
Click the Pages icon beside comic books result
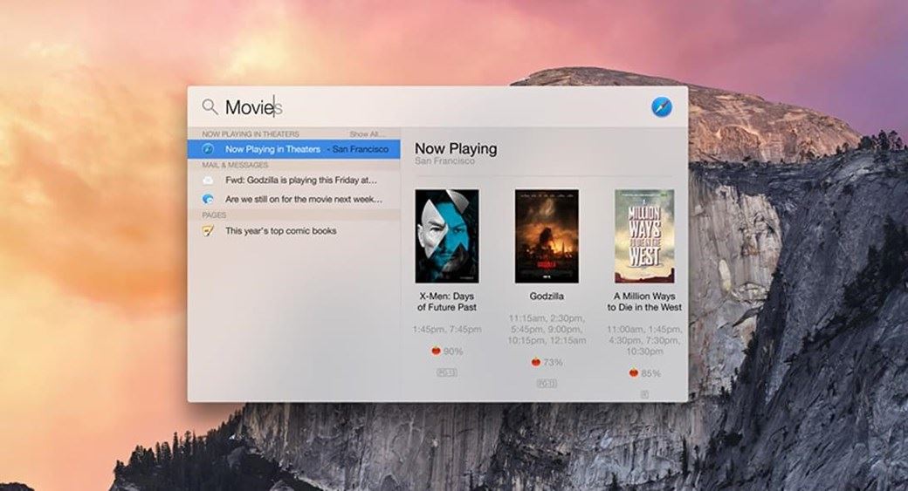[x=207, y=231]
